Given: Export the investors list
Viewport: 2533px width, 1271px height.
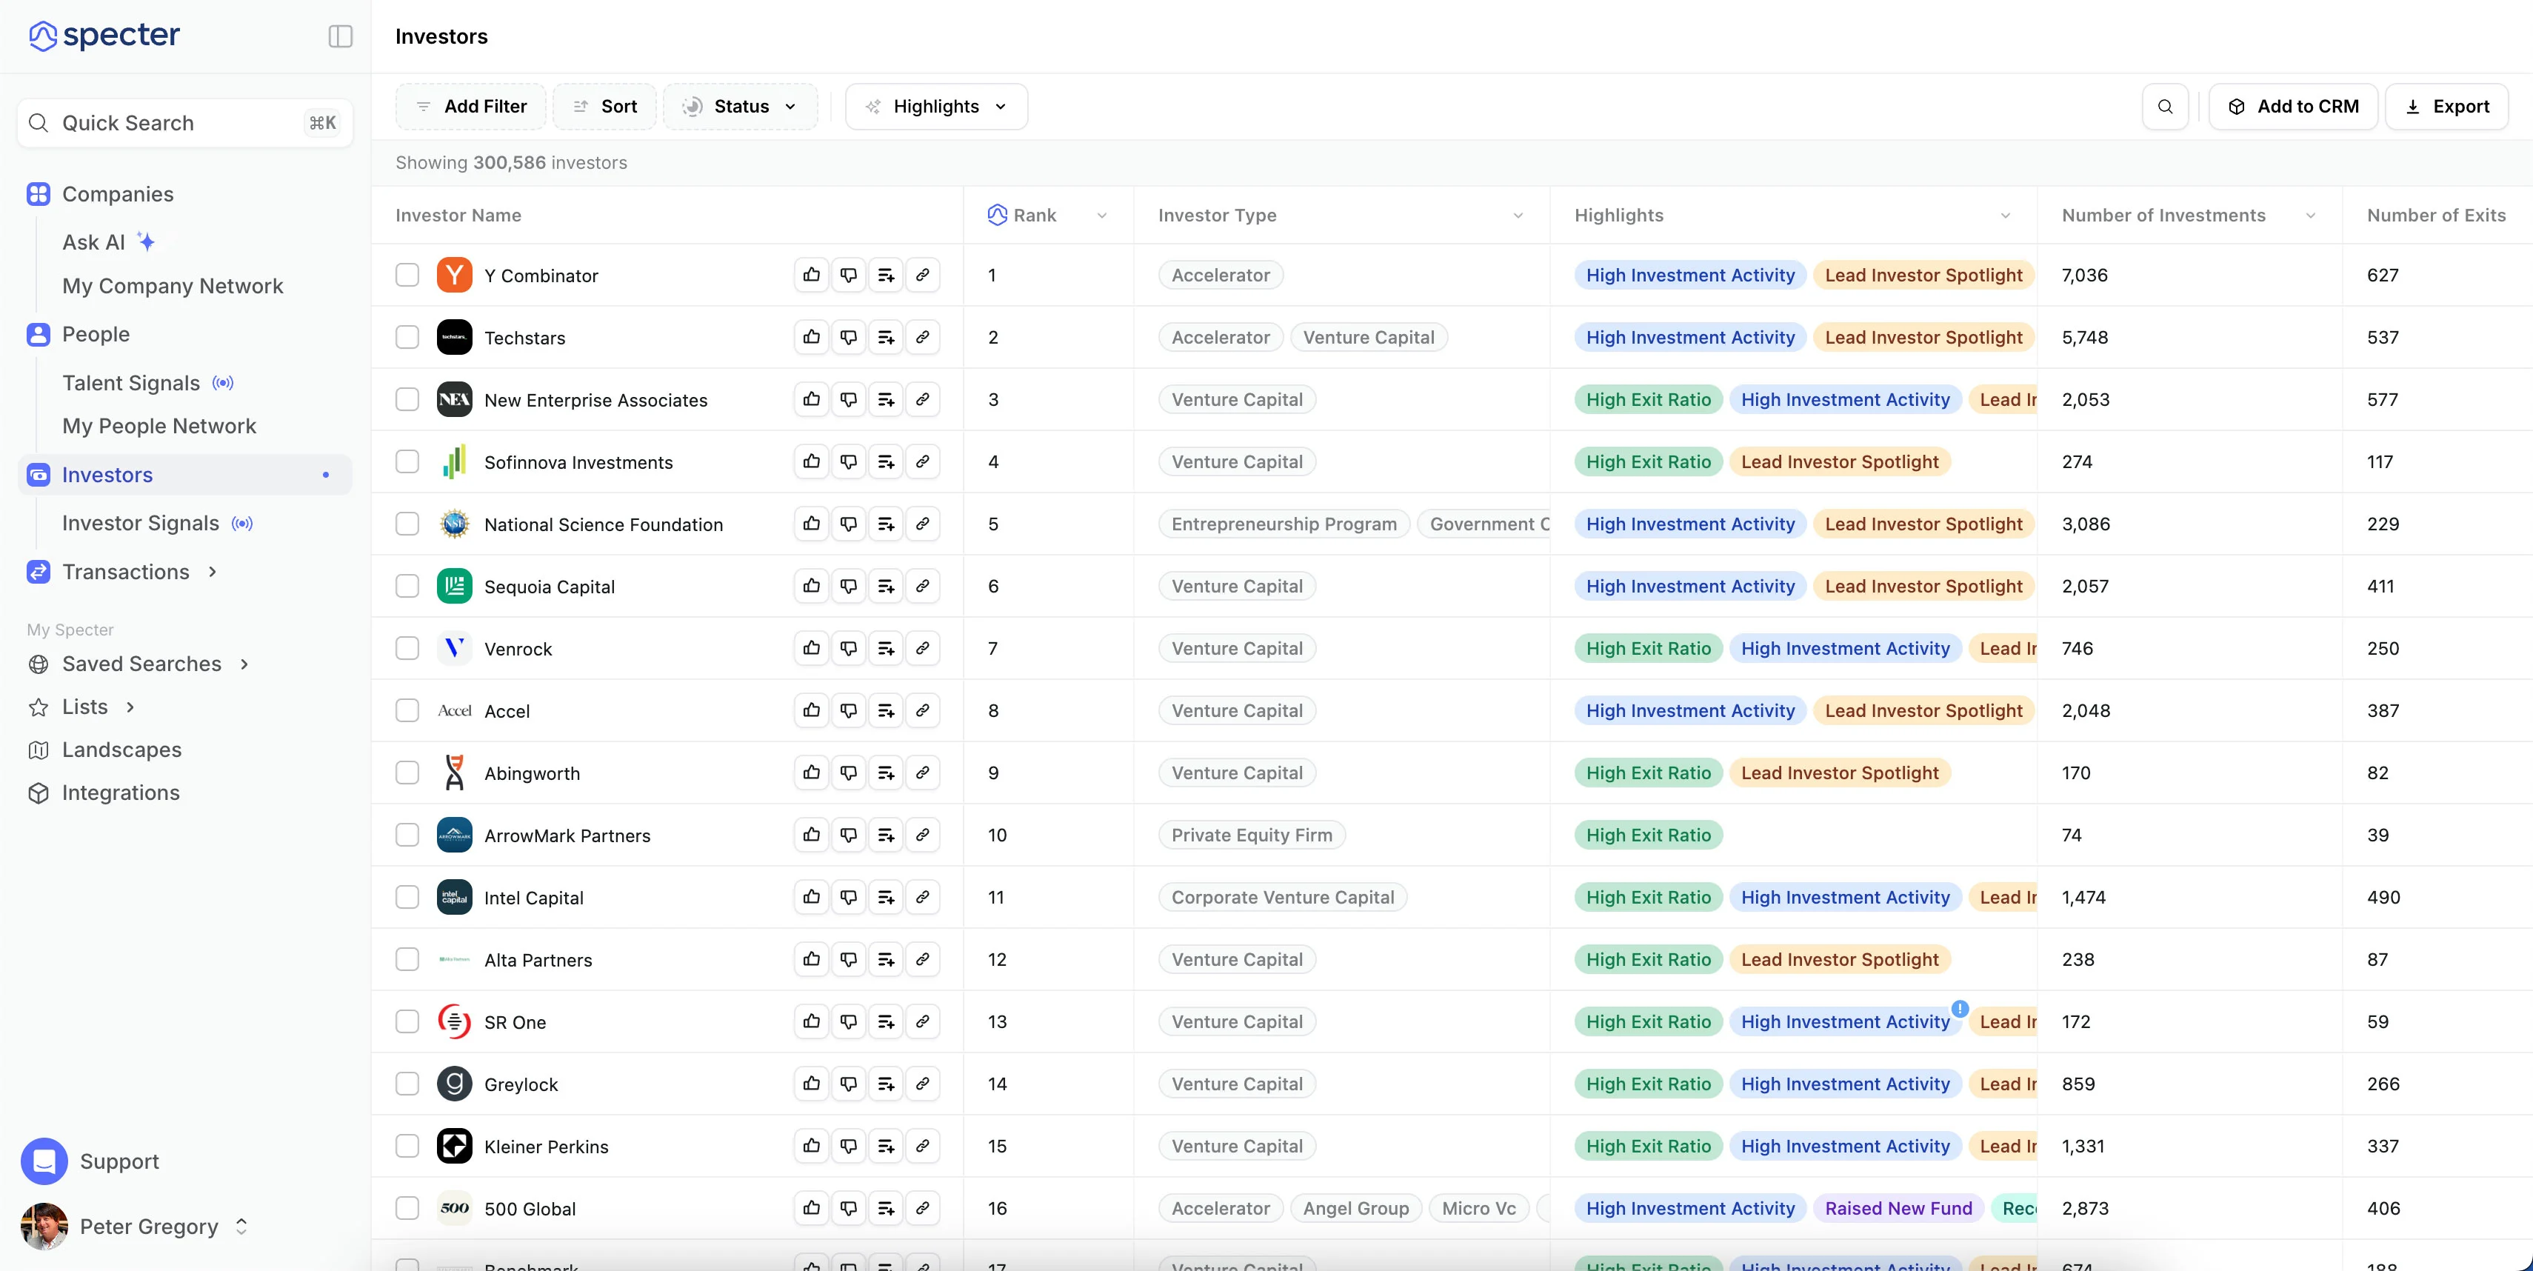Looking at the screenshot, I should pos(2446,106).
